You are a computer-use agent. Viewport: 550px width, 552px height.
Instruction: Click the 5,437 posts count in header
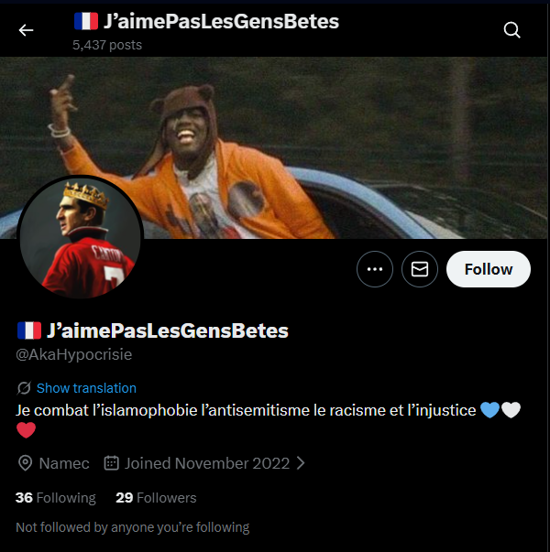click(107, 45)
